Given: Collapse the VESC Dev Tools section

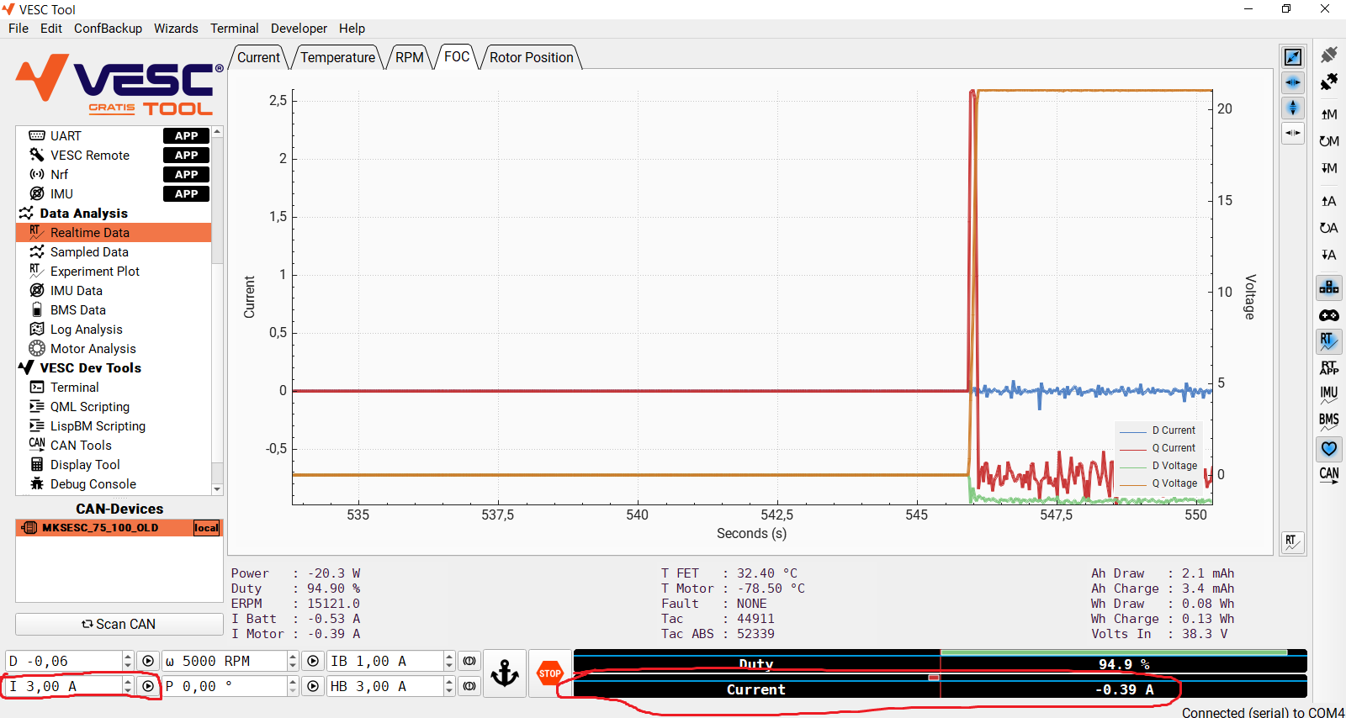Looking at the screenshot, I should click(x=26, y=368).
